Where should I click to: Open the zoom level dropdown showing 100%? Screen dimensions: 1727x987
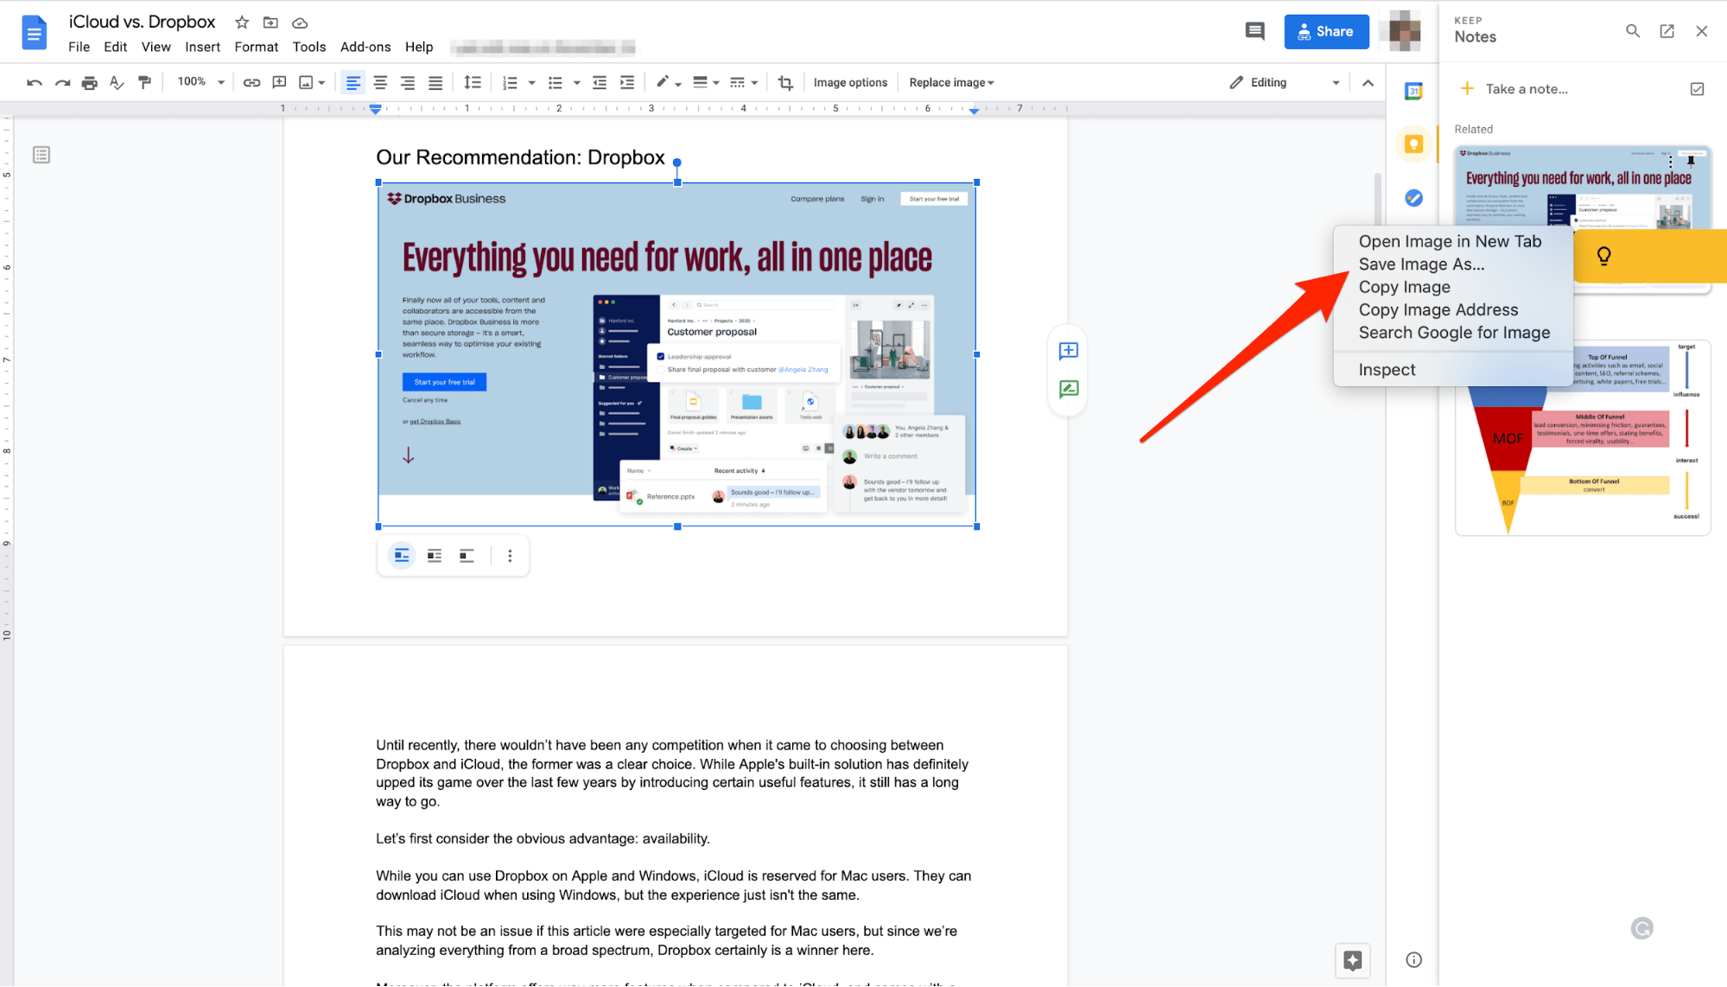(x=199, y=82)
